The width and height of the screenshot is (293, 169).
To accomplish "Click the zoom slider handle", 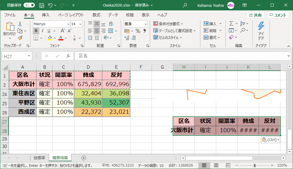I will tap(255, 165).
